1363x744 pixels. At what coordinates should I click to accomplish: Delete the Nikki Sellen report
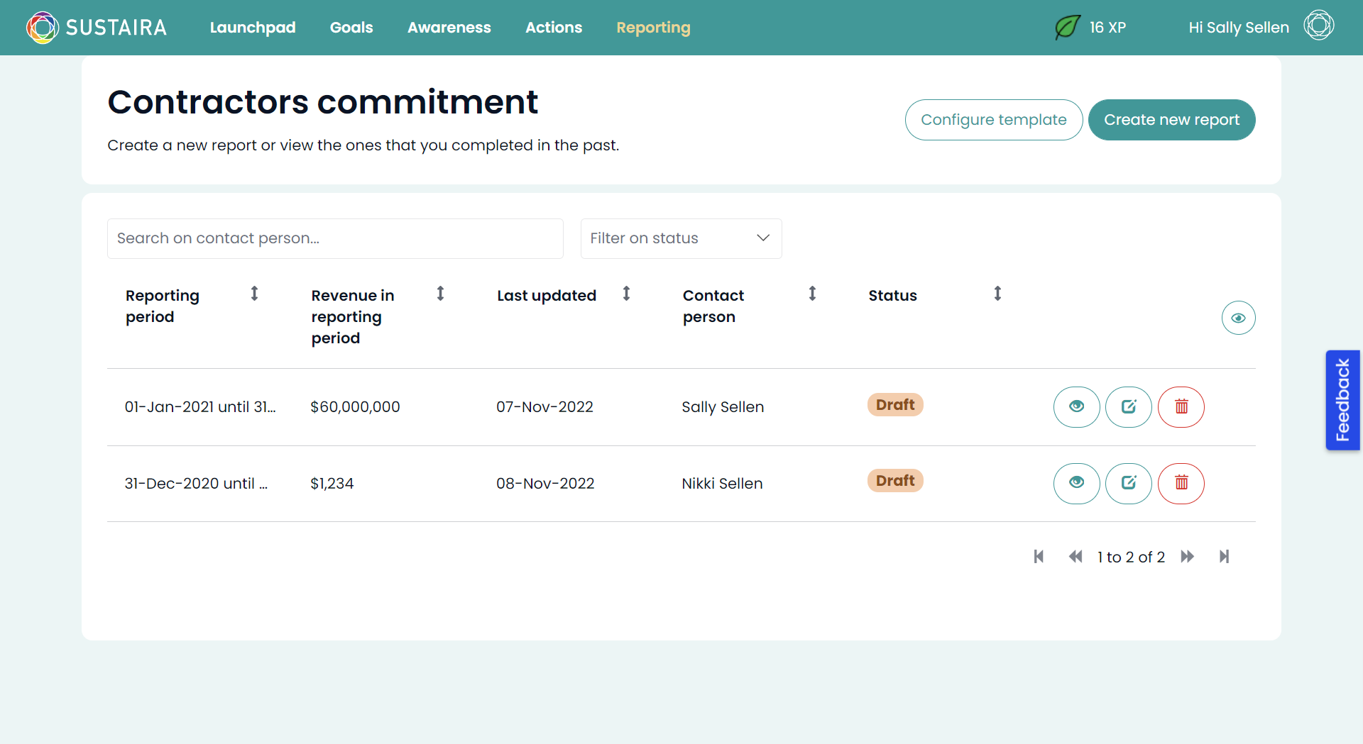[1181, 483]
